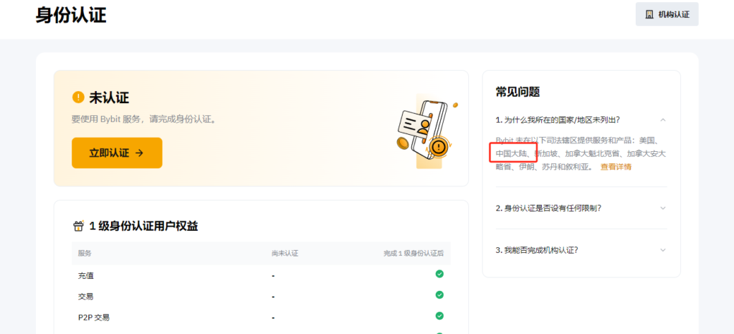Click green checkmark in 交易 row
This screenshot has height=334, width=734.
(439, 295)
